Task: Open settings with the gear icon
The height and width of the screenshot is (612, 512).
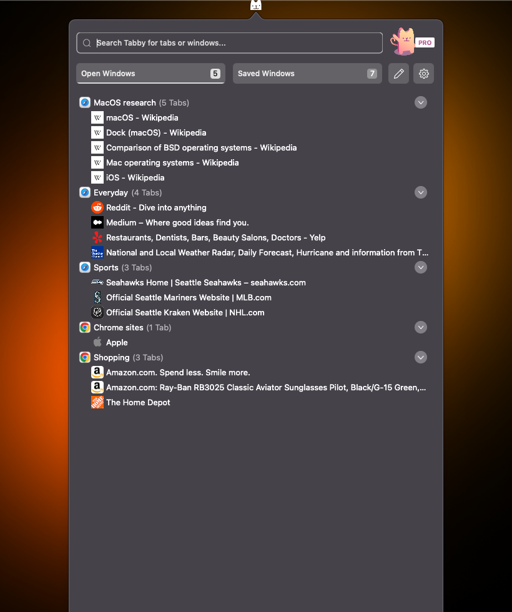Action: pos(423,74)
